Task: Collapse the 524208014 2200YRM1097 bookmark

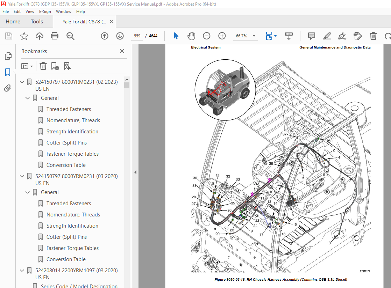Action: pyautogui.click(x=22, y=271)
